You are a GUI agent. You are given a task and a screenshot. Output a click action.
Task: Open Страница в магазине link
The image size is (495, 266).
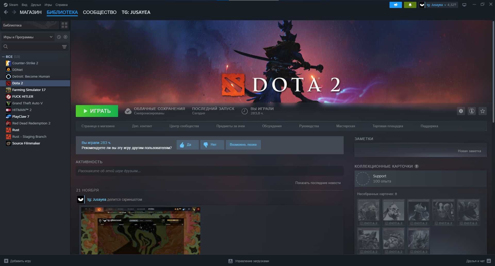click(x=98, y=126)
